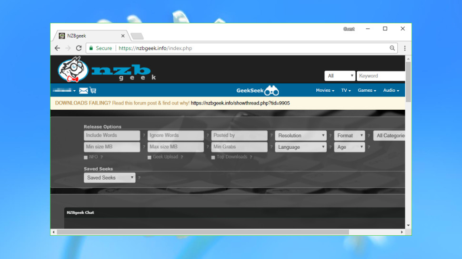Open the Saved Seeks dropdown
The image size is (462, 259).
point(110,178)
